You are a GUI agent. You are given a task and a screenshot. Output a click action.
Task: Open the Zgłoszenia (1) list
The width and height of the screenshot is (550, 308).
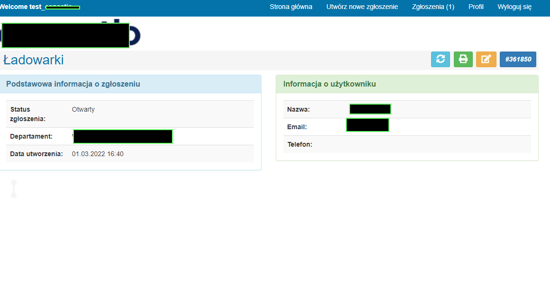pyautogui.click(x=433, y=7)
